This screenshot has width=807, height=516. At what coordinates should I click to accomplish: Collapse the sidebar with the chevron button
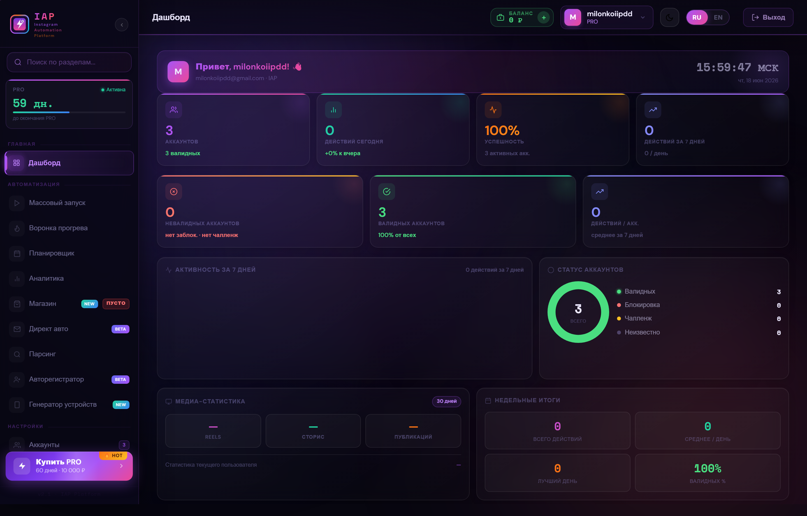click(122, 25)
